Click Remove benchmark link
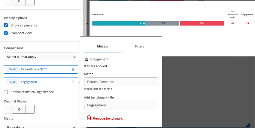This screenshot has width=255, height=128. [x=108, y=118]
